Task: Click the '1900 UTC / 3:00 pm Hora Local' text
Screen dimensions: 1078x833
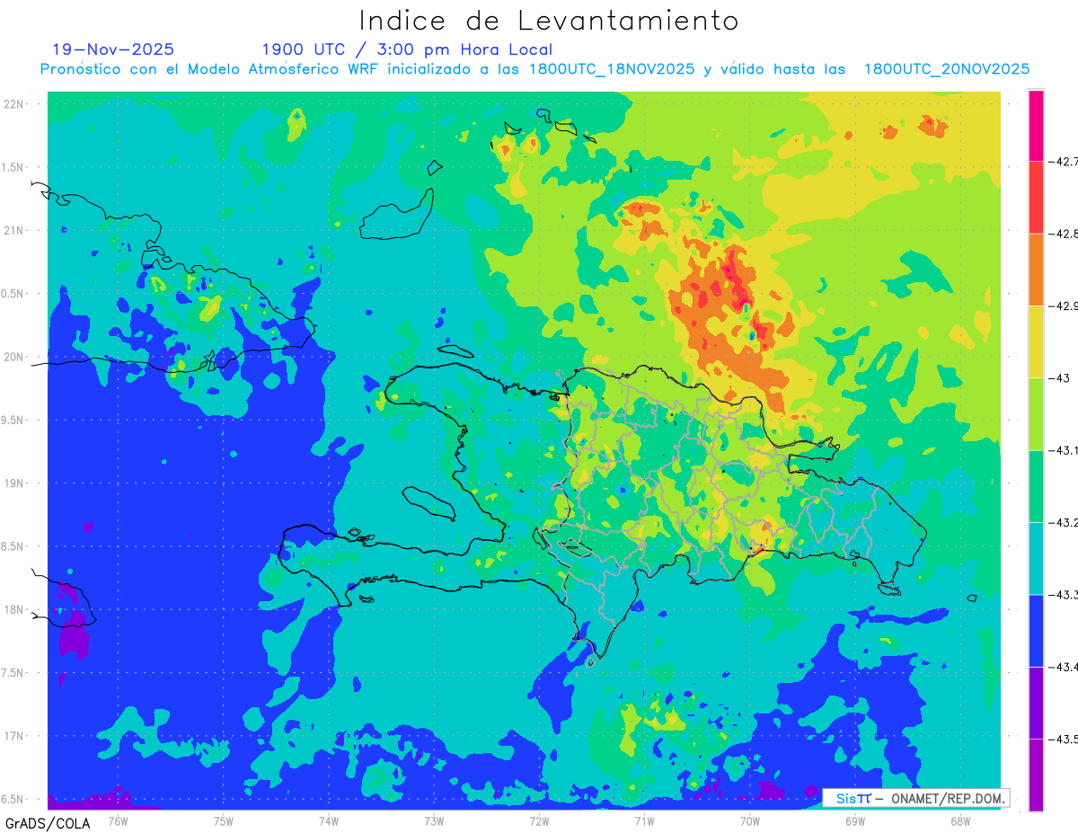Action: (407, 49)
